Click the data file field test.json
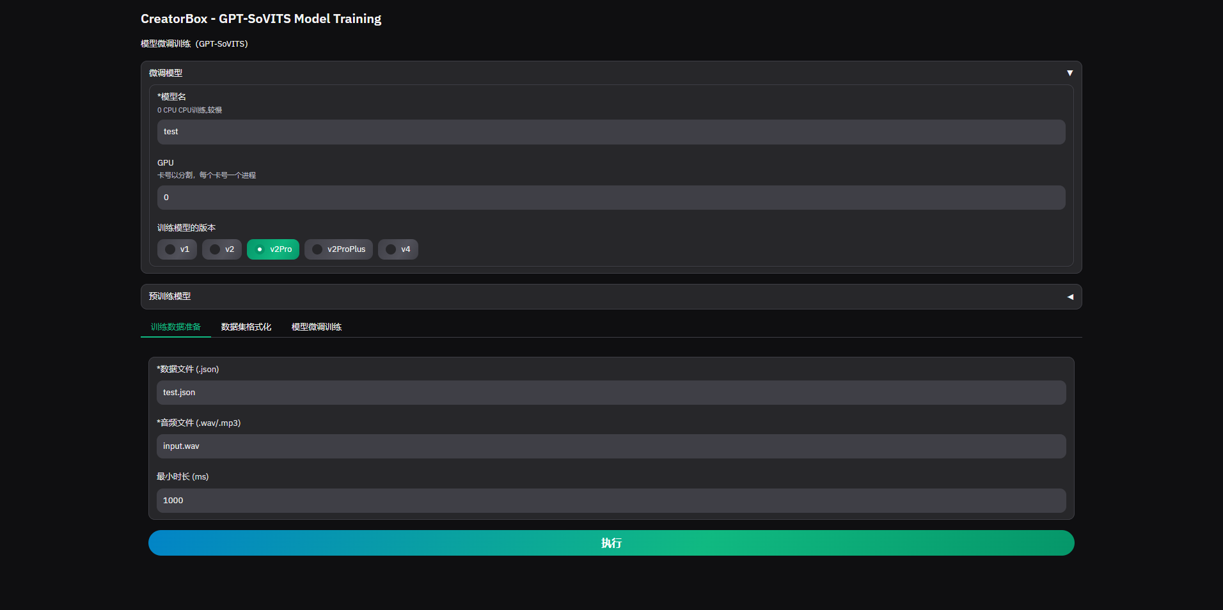 tap(611, 393)
